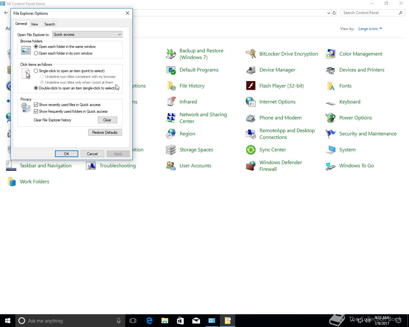
Task: Click the Region globe icon
Action: coord(171,134)
